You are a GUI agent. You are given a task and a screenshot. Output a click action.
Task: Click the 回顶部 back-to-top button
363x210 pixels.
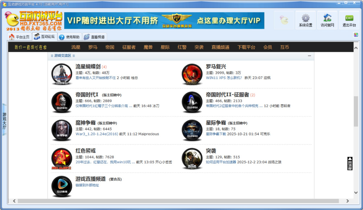[350, 164]
